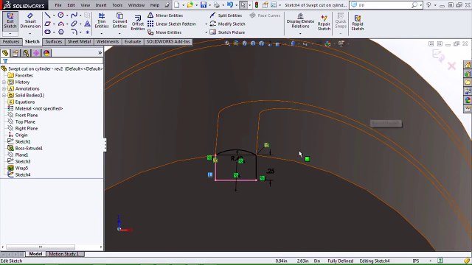Image resolution: width=472 pixels, height=265 pixels.
Task: Expand the History node
Action: (x=4, y=82)
